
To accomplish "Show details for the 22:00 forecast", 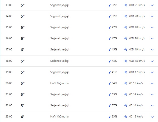I will 152,105.
